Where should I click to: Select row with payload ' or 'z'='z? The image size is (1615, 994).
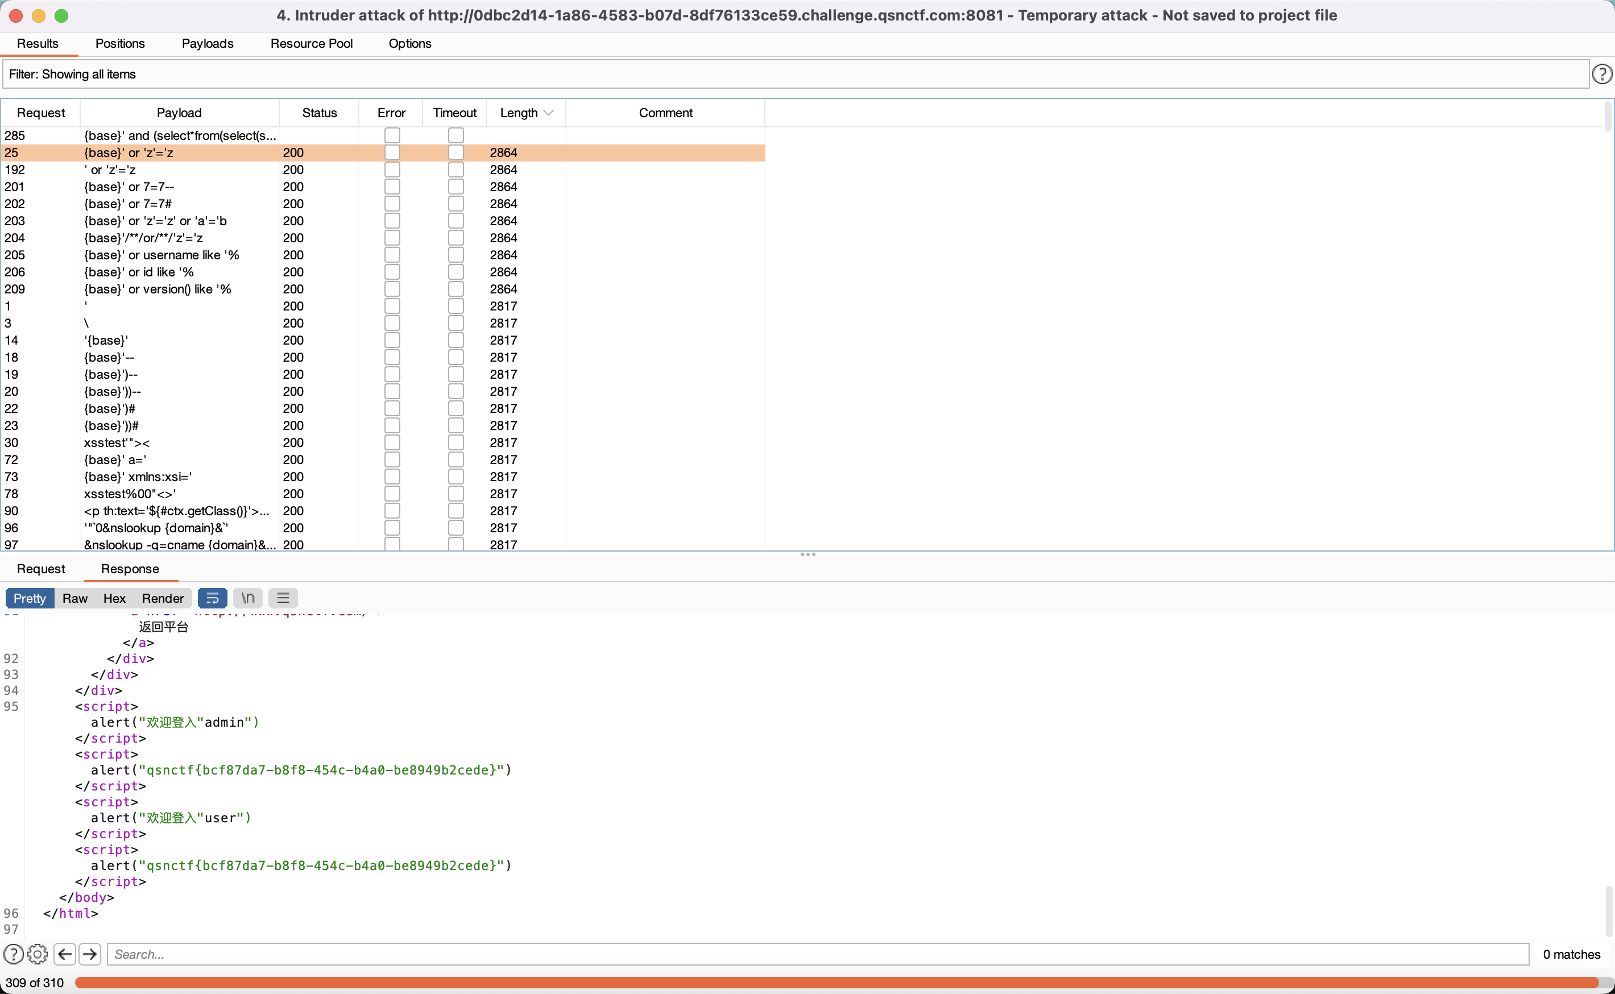[x=383, y=169]
